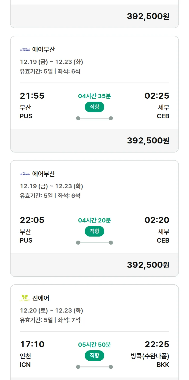The width and height of the screenshot is (189, 380).
Task: Tap the 유효기간: 5일 | 좌석: 7석 info line
Action: coord(50,320)
